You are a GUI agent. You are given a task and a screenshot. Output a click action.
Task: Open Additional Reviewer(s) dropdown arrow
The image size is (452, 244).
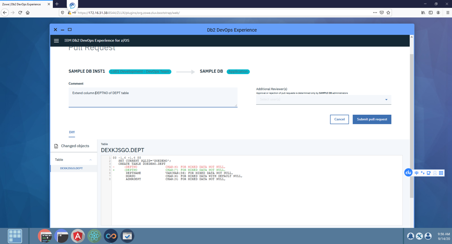[386, 100]
